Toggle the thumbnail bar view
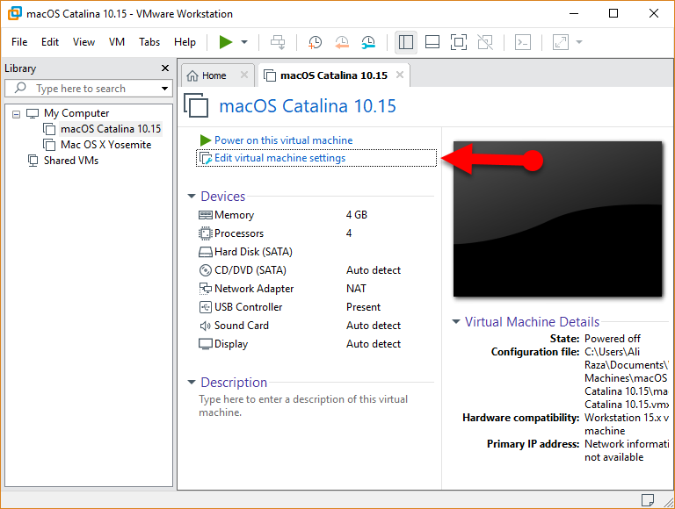 (432, 42)
